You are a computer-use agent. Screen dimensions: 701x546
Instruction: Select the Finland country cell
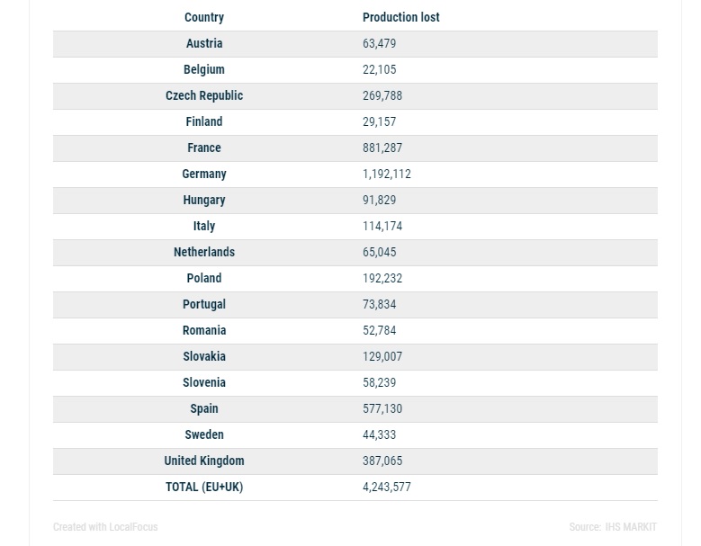point(204,121)
